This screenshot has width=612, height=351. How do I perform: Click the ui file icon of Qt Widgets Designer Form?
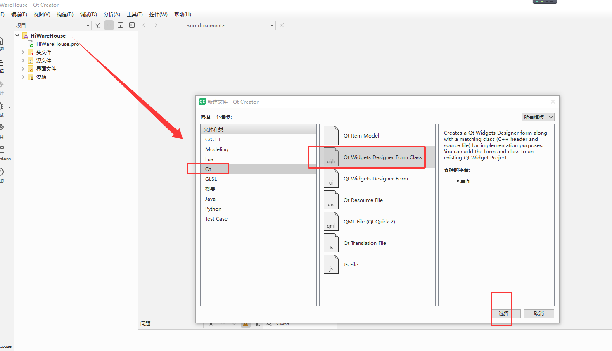point(331,179)
